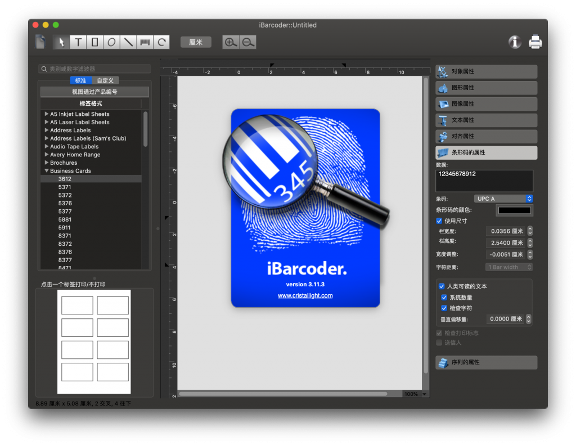Open the 序列的属性 section
The image size is (576, 446).
tap(487, 363)
